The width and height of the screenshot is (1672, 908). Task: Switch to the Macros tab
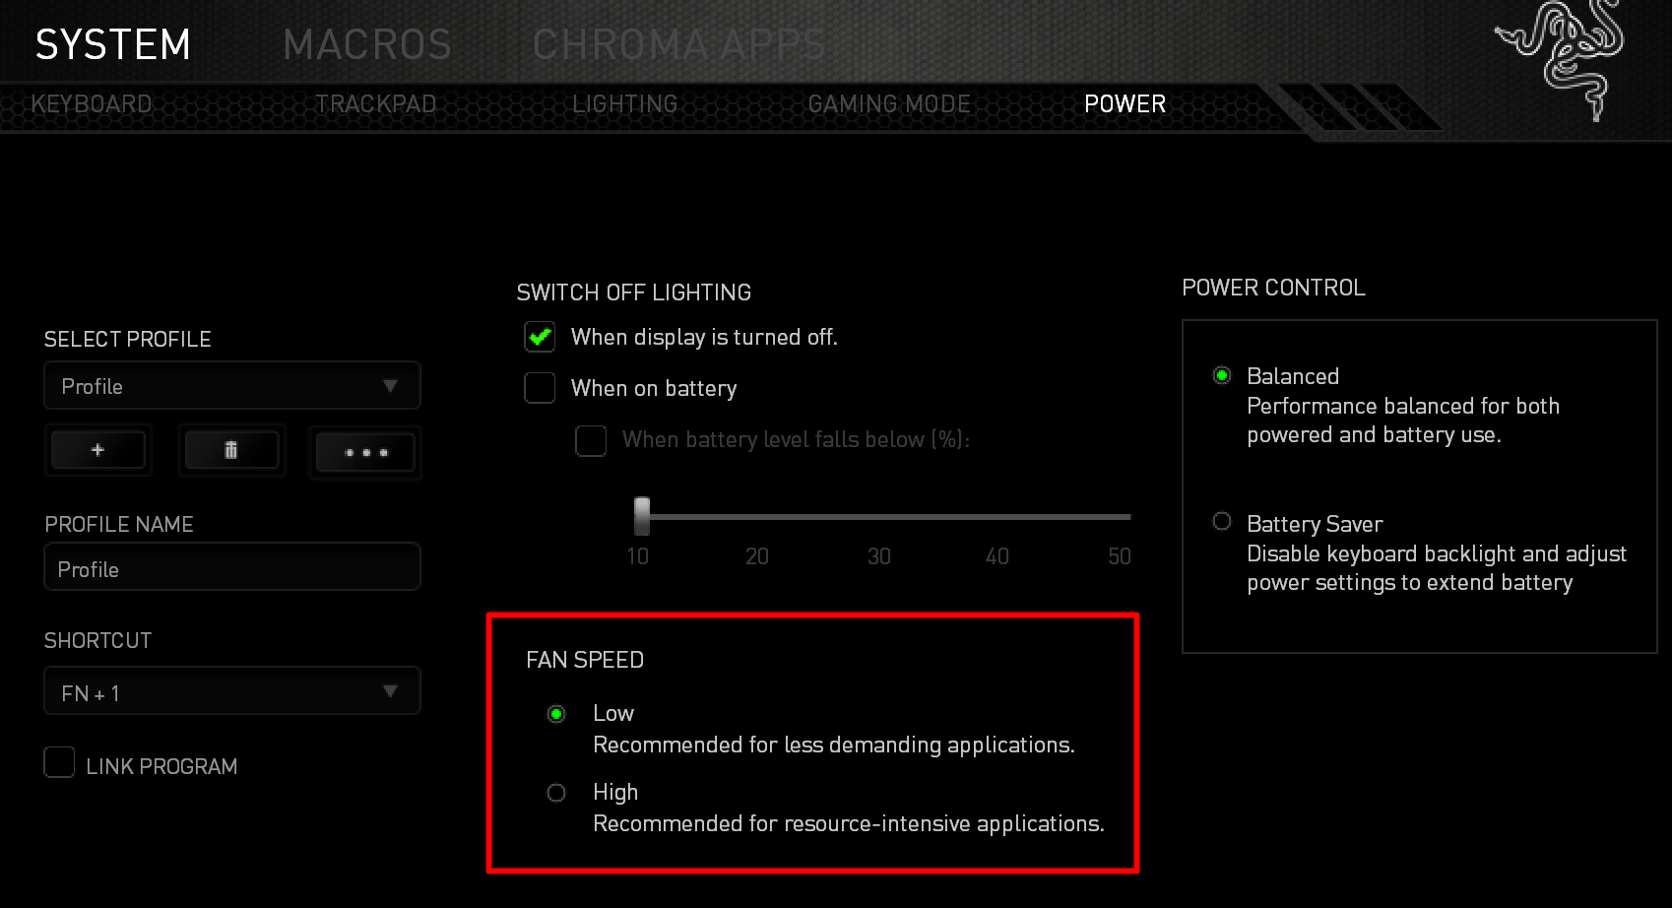tap(366, 44)
